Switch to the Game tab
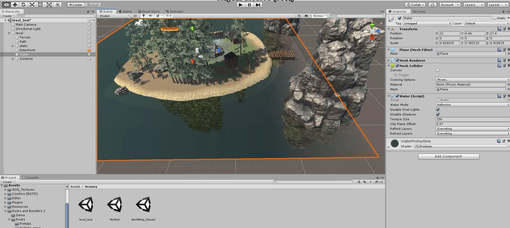The width and height of the screenshot is (510, 228). (125, 11)
